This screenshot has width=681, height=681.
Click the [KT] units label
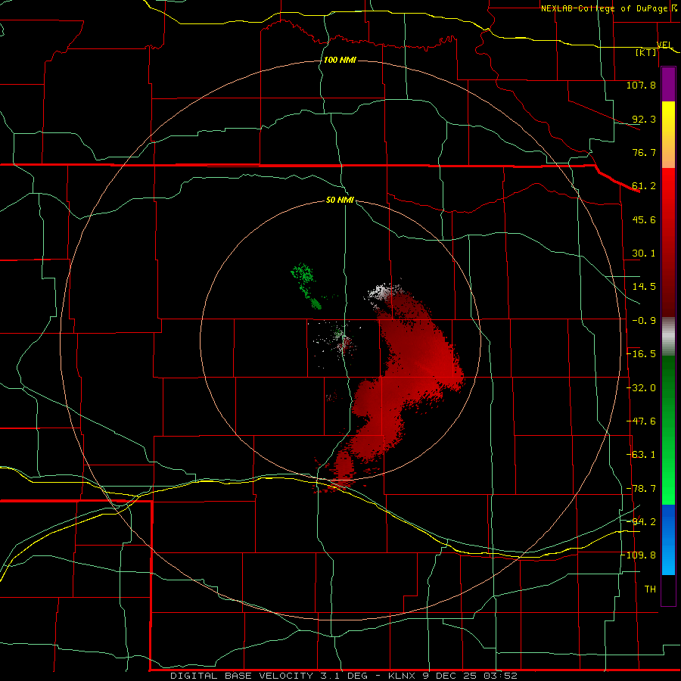pyautogui.click(x=646, y=52)
